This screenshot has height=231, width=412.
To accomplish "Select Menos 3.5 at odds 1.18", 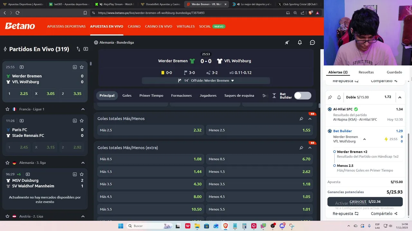I will click(x=259, y=184).
